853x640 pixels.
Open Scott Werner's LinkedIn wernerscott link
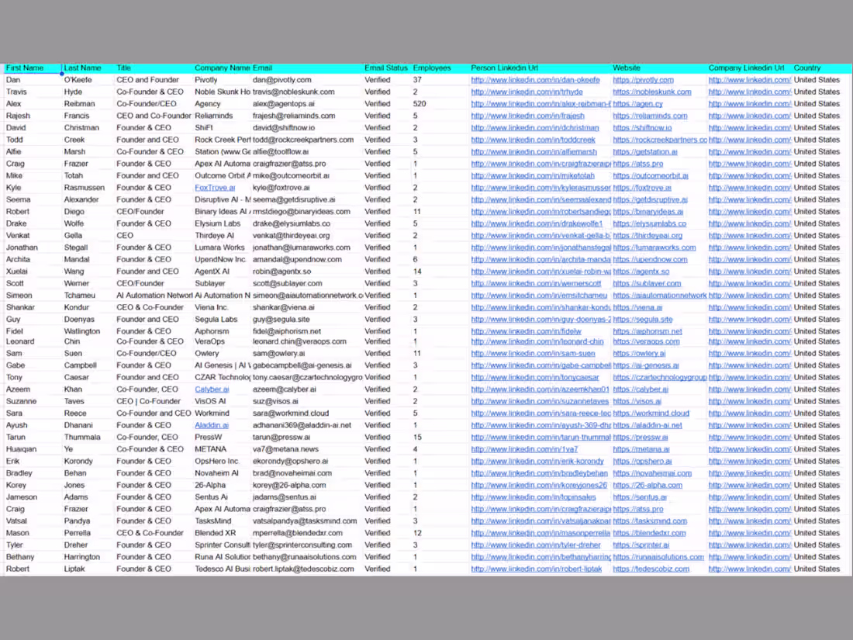(536, 283)
